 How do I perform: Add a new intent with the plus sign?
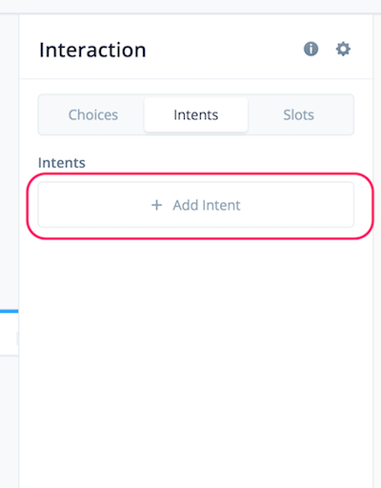point(156,205)
